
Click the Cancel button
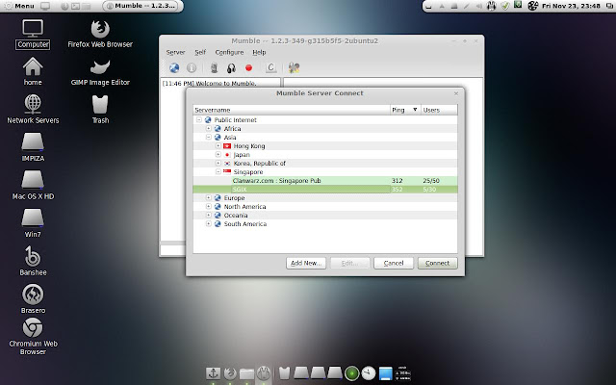click(x=394, y=263)
